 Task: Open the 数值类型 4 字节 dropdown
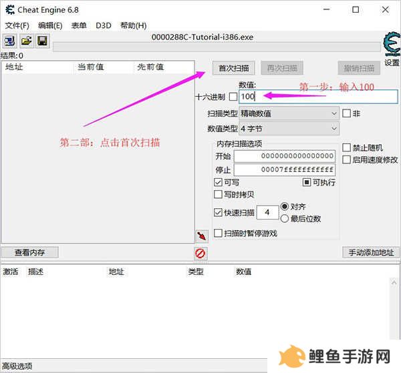coord(289,128)
